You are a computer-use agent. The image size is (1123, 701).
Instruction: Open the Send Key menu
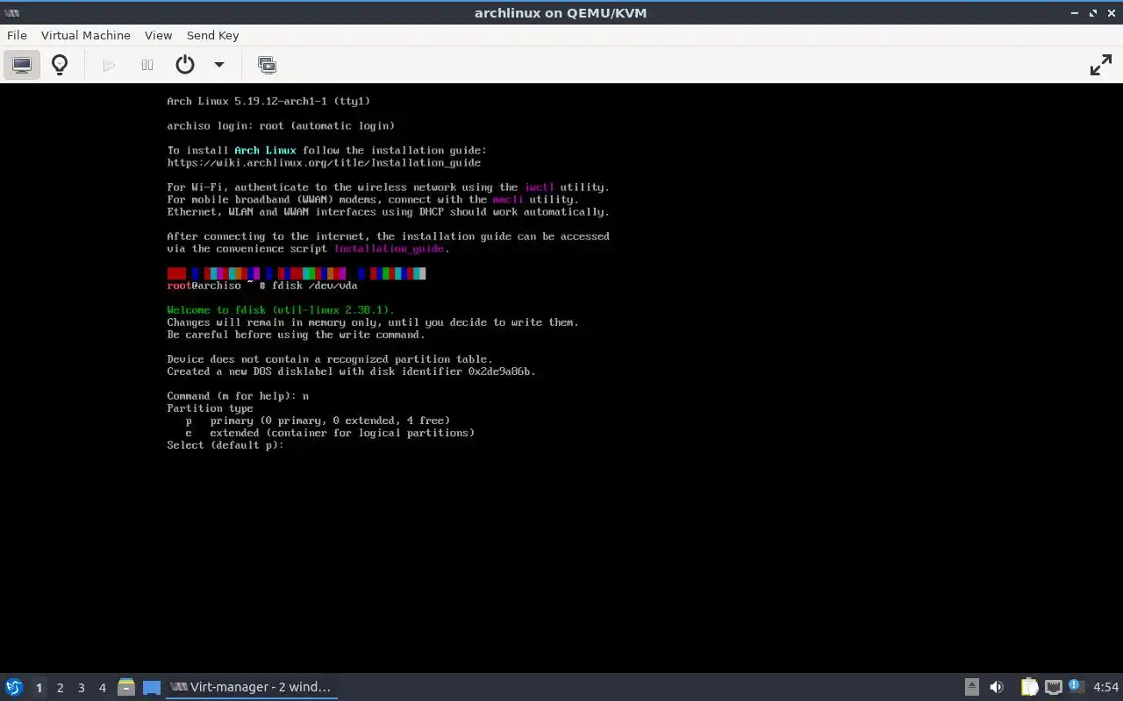coord(212,35)
